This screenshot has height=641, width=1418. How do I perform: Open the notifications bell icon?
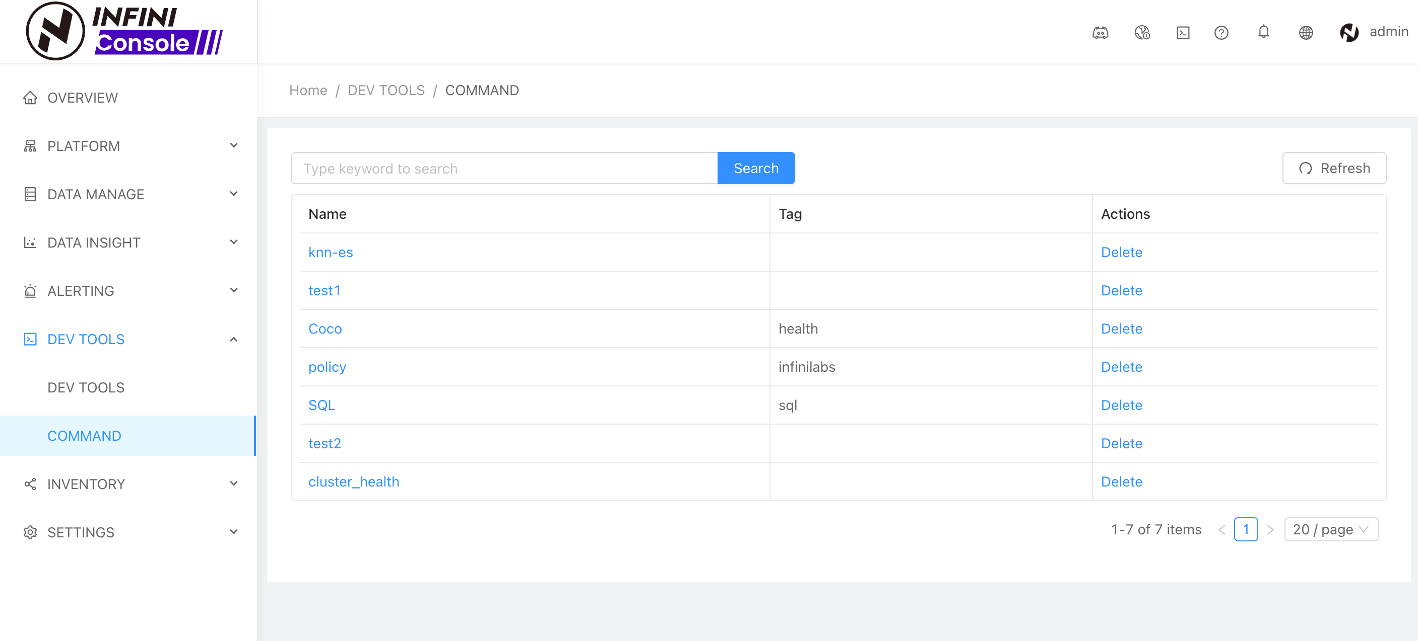coord(1263,32)
